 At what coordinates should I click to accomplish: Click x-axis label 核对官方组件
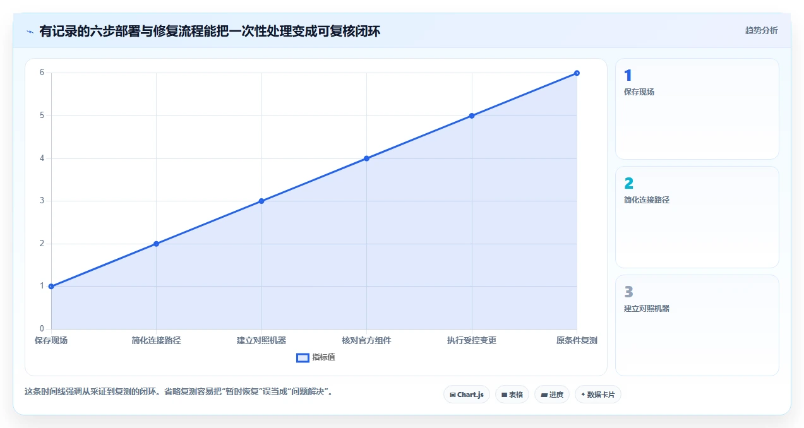click(x=366, y=340)
